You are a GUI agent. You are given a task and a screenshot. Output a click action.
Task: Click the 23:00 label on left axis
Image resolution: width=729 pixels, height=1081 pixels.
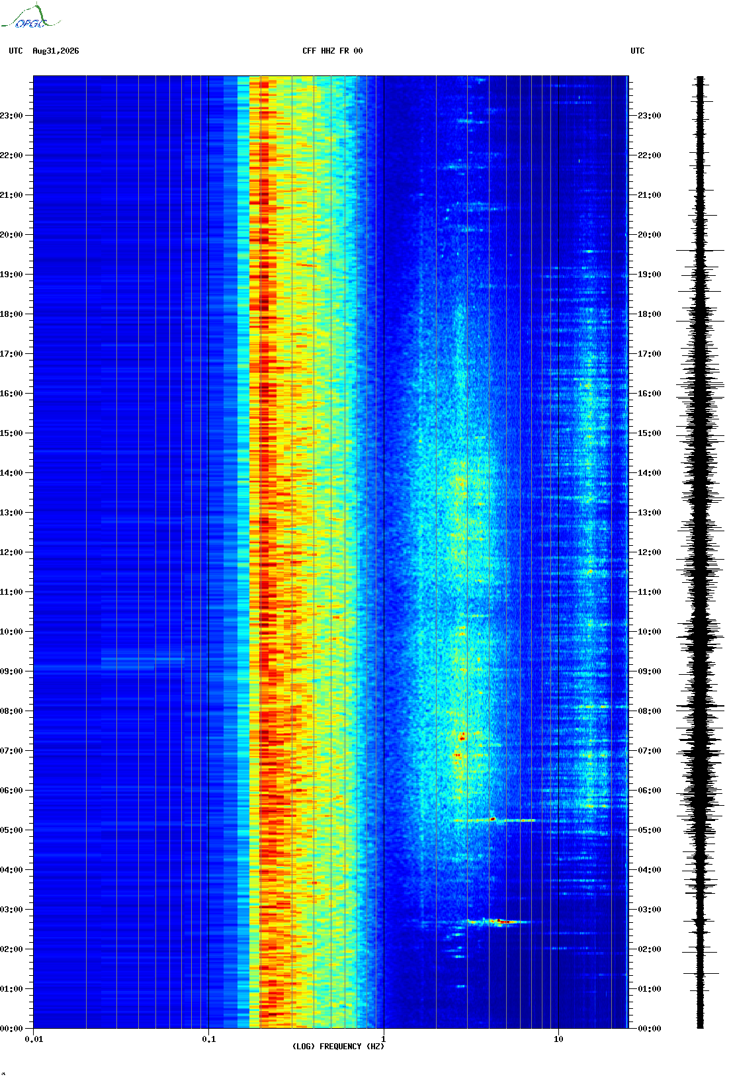(11, 116)
